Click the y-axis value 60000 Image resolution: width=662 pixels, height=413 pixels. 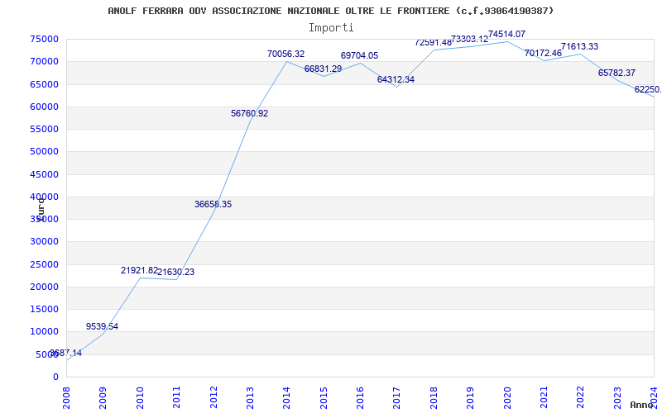point(45,107)
